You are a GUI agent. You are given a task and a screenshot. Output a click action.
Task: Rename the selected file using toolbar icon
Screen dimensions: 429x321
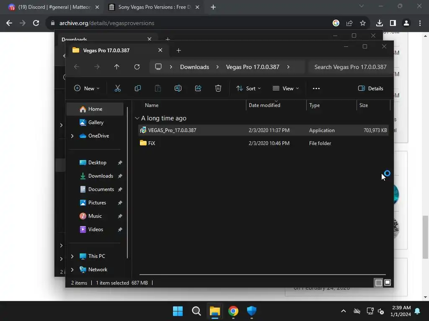coord(178,88)
